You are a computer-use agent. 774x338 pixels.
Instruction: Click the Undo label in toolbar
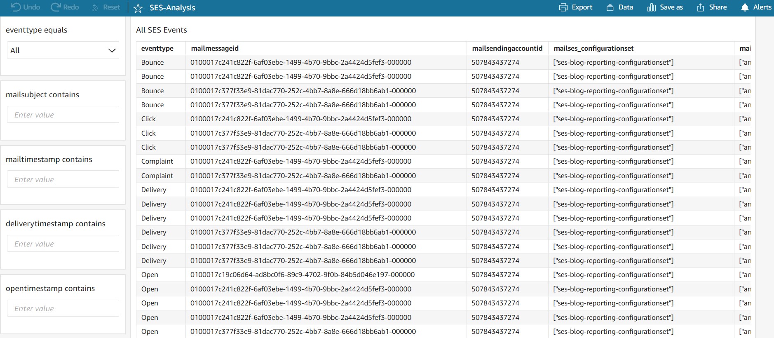32,7
